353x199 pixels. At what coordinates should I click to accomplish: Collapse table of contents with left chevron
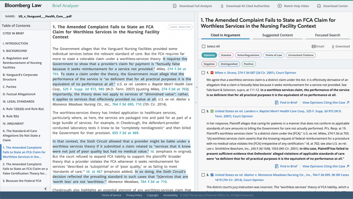click(x=46, y=189)
